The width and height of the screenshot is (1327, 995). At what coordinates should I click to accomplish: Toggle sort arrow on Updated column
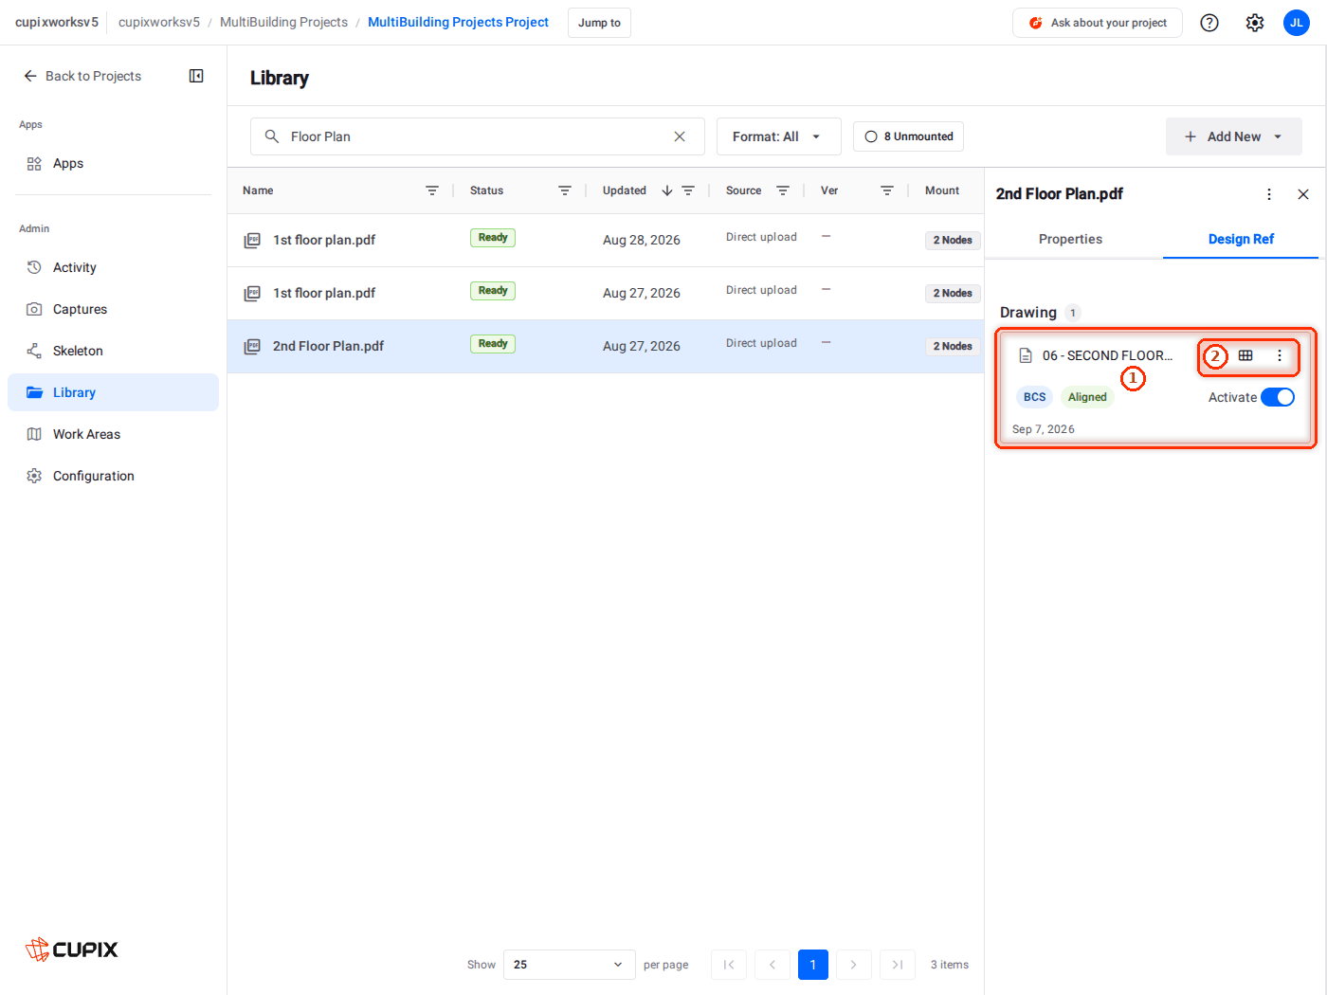pos(667,190)
